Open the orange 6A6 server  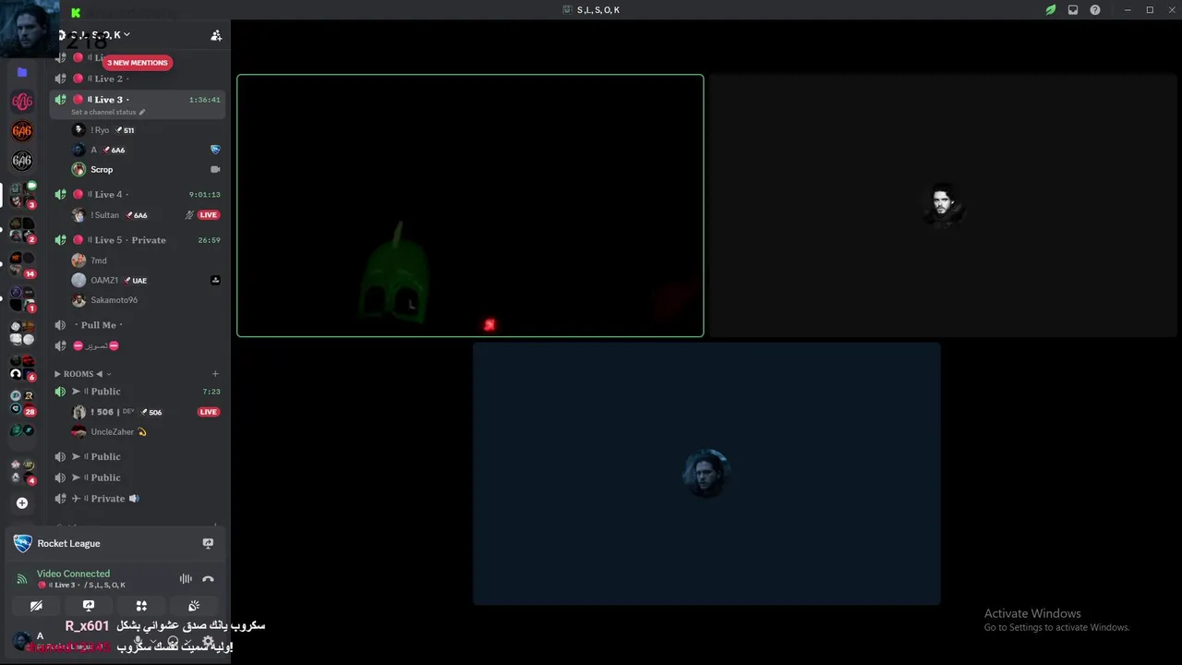point(22,131)
